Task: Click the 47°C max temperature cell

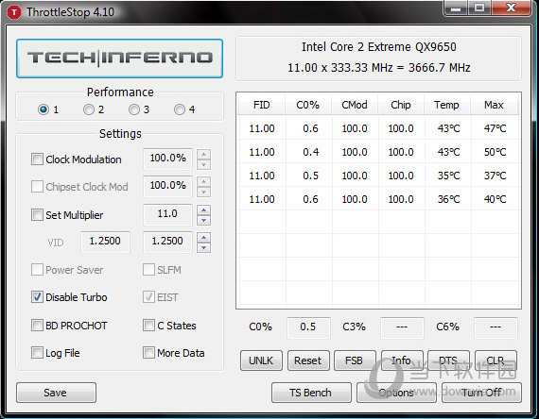Action: tap(495, 128)
